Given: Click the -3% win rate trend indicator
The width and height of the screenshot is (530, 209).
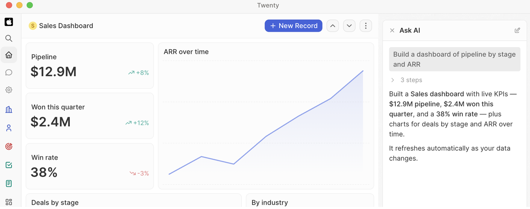Looking at the screenshot, I should tap(139, 173).
